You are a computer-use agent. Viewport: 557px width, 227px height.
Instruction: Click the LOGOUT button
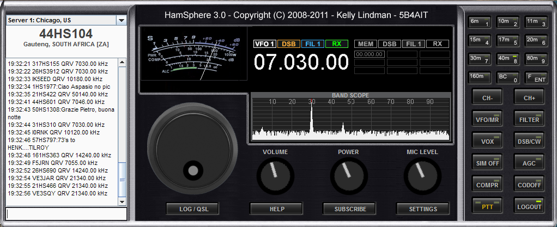click(529, 206)
